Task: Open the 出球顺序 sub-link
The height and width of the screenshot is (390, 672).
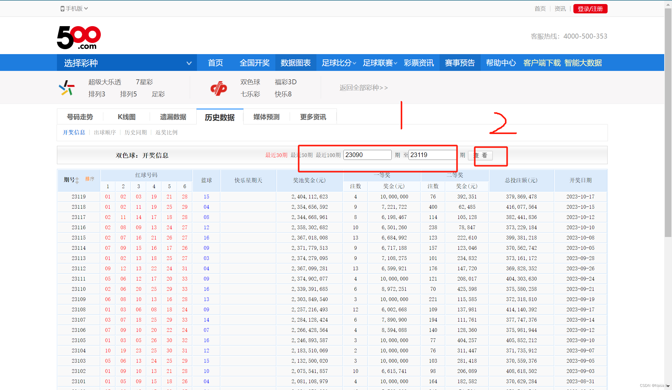Action: click(105, 132)
